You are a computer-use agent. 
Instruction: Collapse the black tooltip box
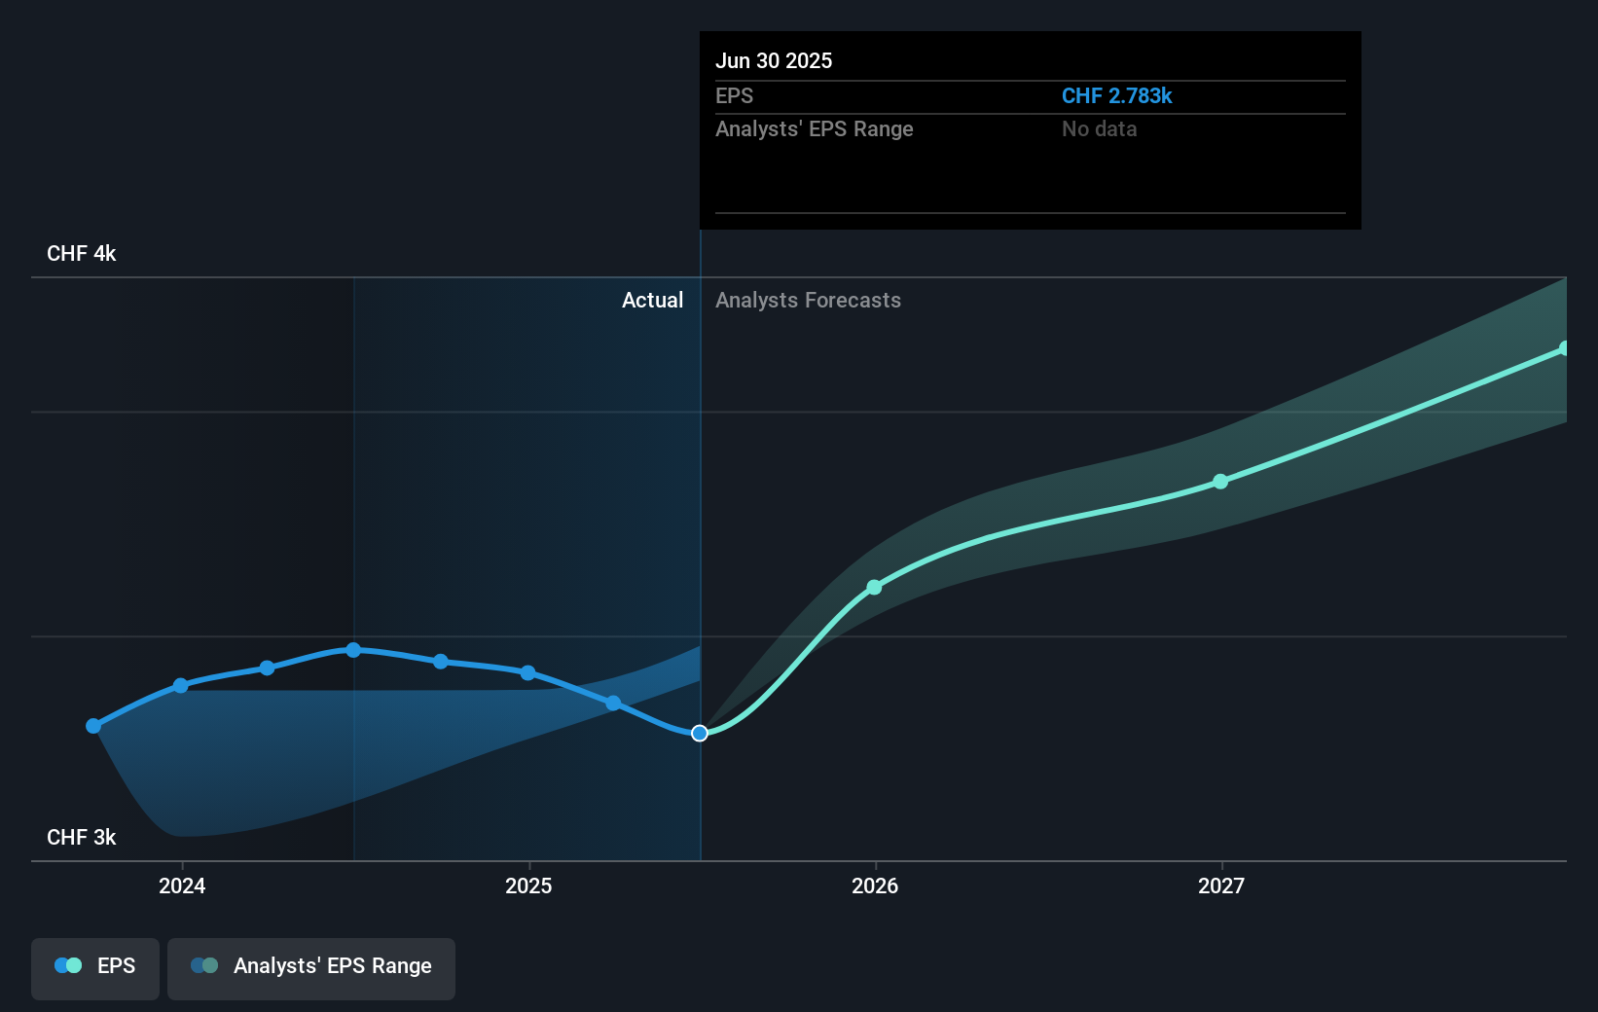1029,129
